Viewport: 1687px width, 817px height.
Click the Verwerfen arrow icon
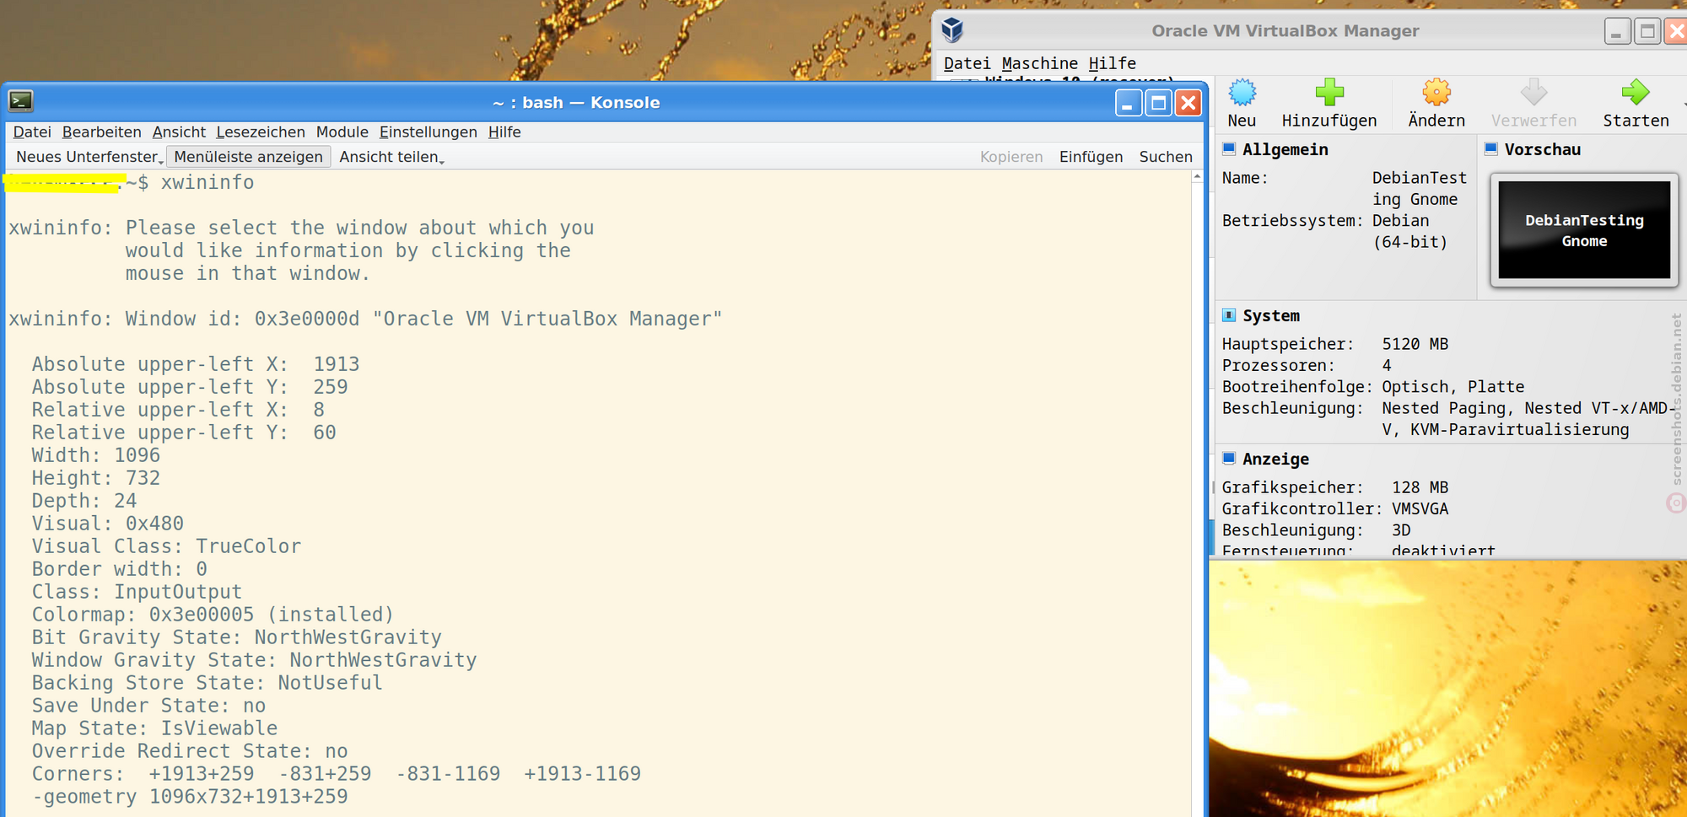pyautogui.click(x=1533, y=92)
